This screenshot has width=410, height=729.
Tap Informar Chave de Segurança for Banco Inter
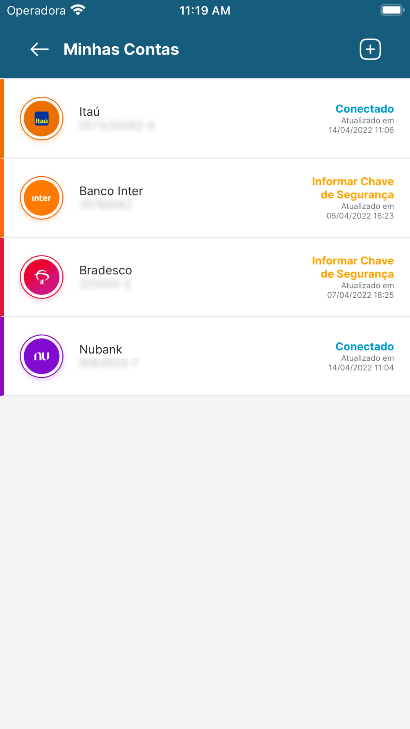coord(353,188)
